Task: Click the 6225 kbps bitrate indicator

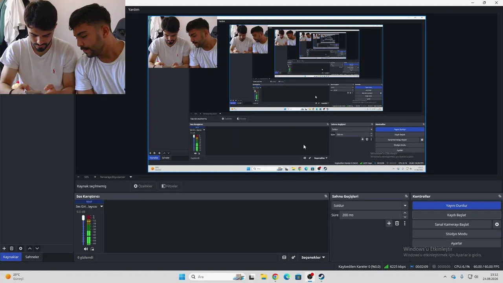Action: coord(395,266)
